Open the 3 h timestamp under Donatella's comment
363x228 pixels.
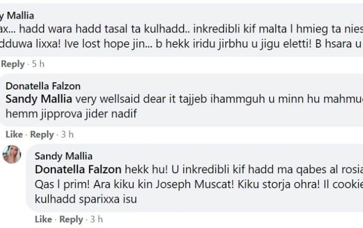(x=67, y=134)
